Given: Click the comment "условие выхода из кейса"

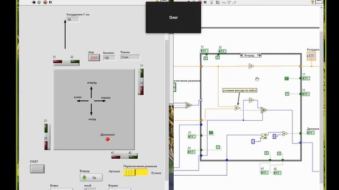Looking at the screenshot, I should click(x=240, y=90).
